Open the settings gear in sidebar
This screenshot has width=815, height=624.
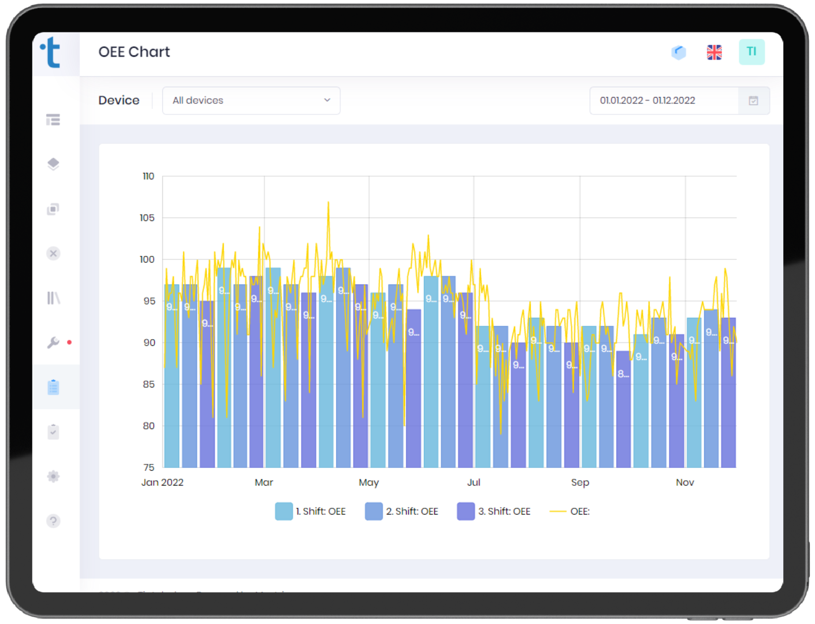pos(53,476)
